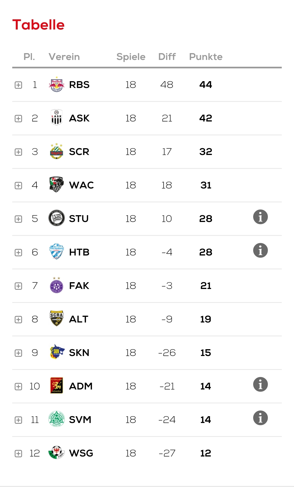Click the Rapid Wien club crest
This screenshot has height=487, width=294.
[57, 151]
